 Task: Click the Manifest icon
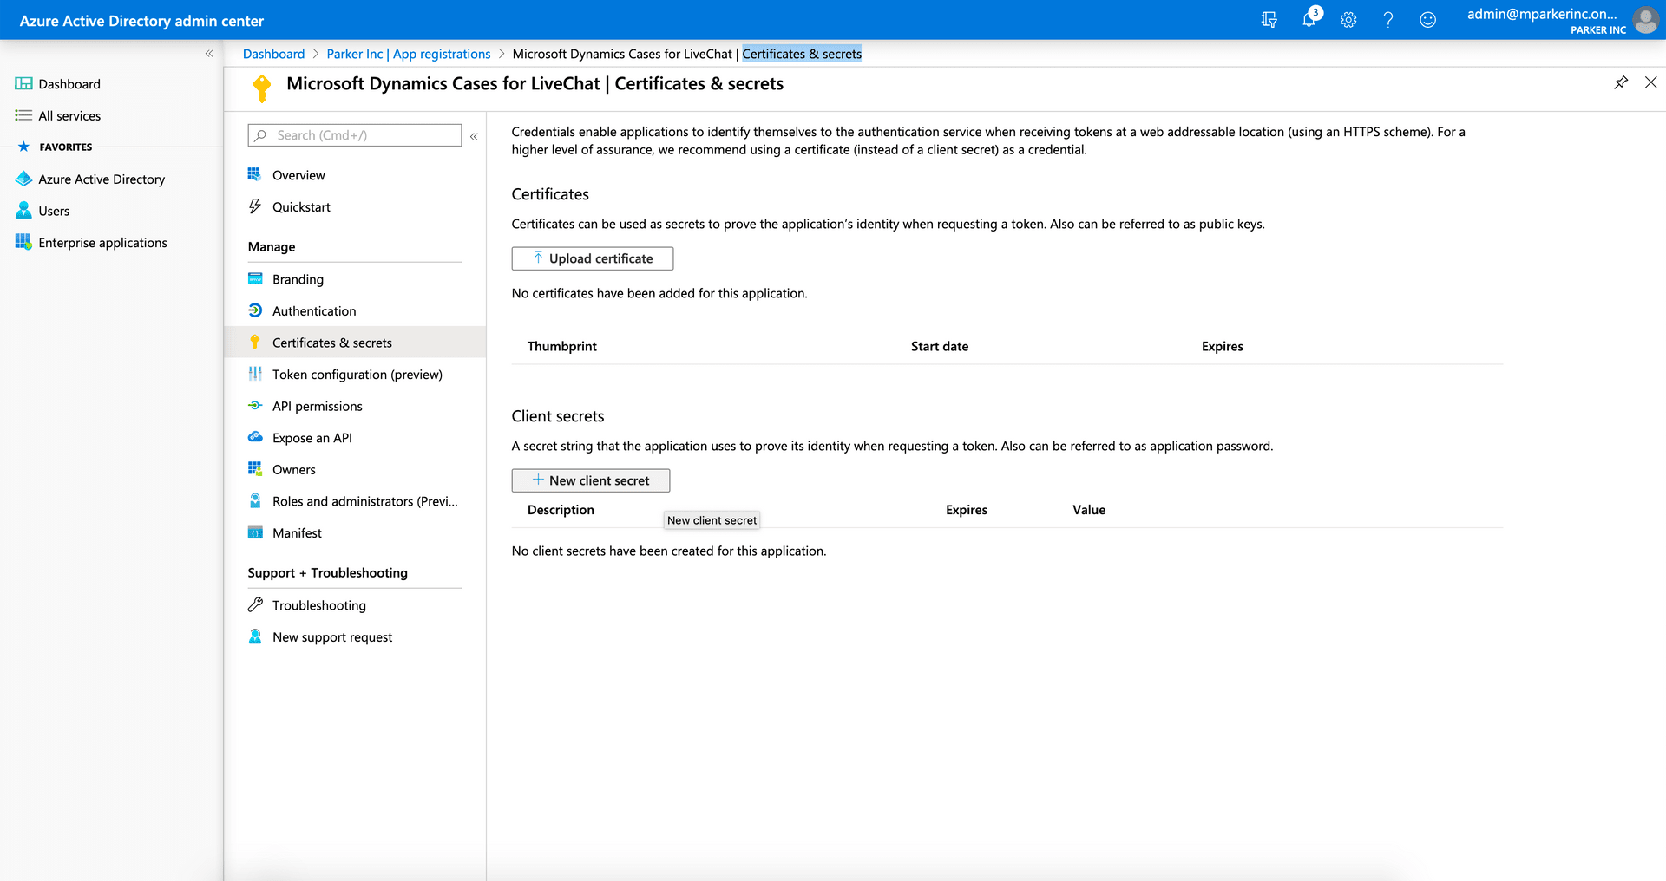[254, 532]
